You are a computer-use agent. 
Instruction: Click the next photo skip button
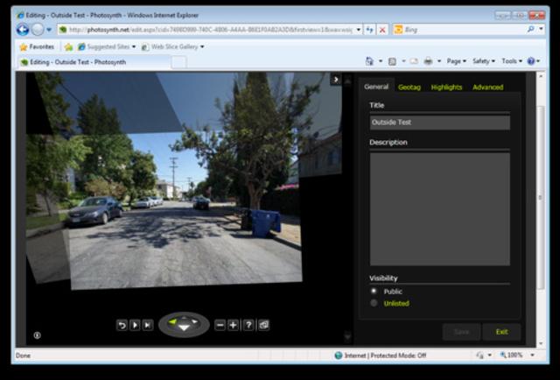(148, 325)
